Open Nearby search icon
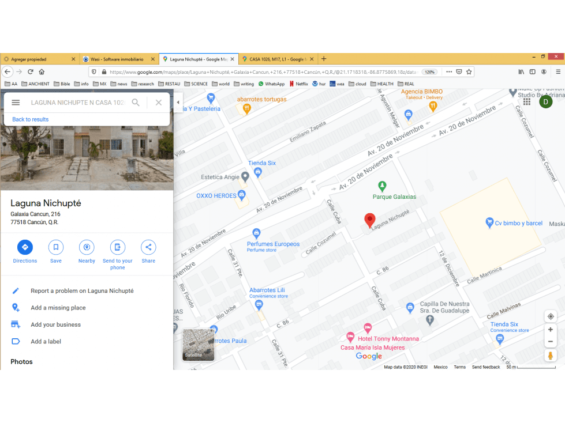Screen dimensions: 565x423 tap(87, 247)
